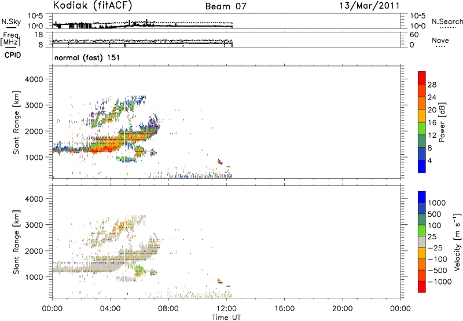Click the date "13/Mar/2011"

[369, 6]
